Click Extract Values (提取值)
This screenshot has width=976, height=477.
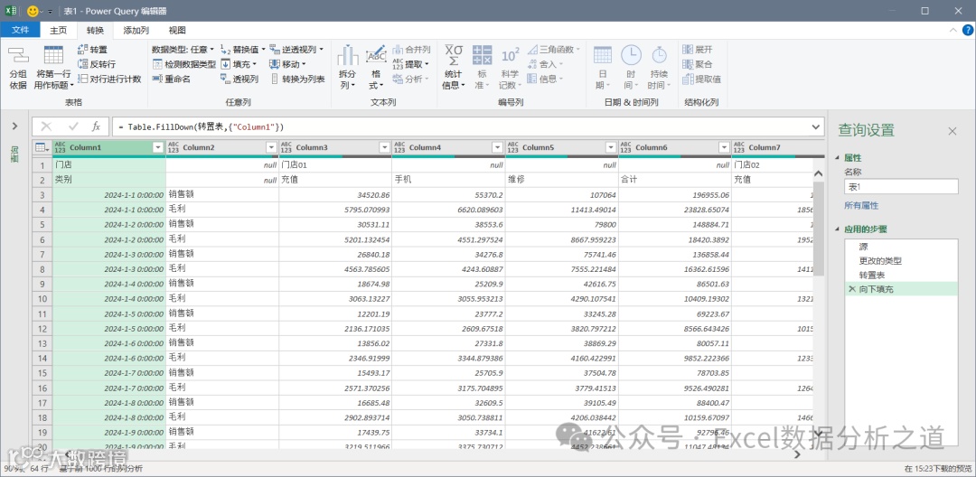coord(701,79)
